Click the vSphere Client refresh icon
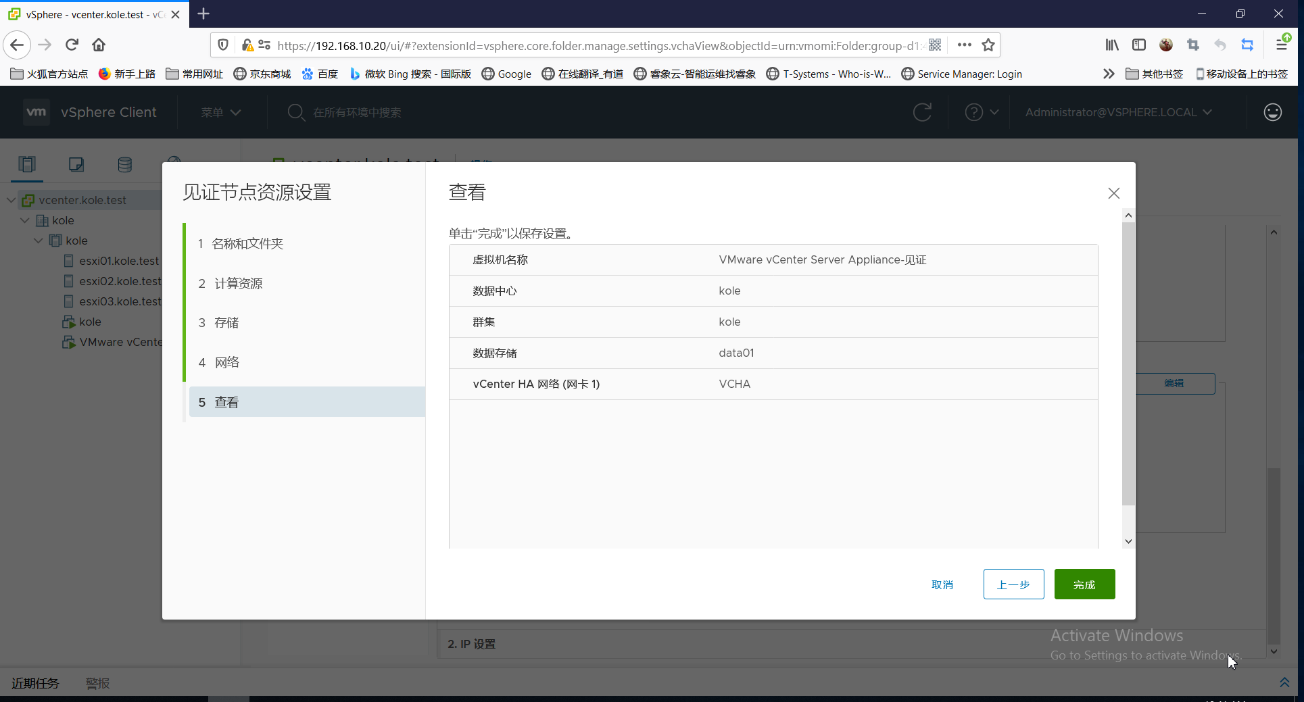The image size is (1304, 702). [922, 112]
